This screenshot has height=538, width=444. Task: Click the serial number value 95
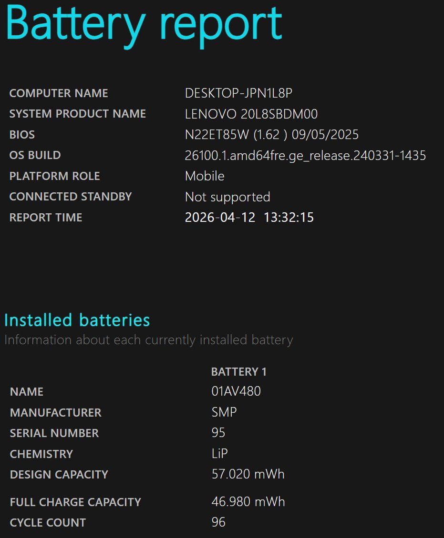(x=218, y=433)
